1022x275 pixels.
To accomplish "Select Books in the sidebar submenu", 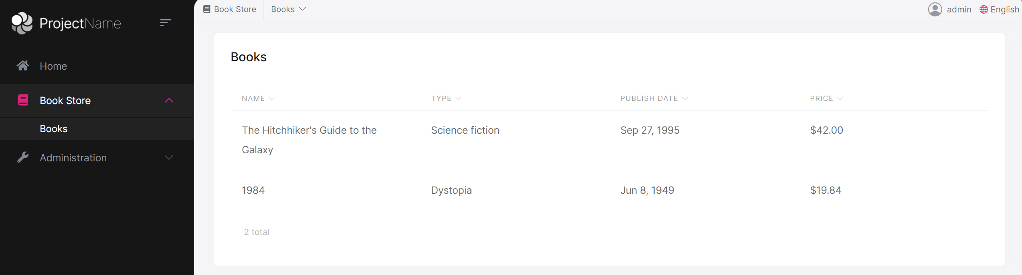I will click(54, 128).
